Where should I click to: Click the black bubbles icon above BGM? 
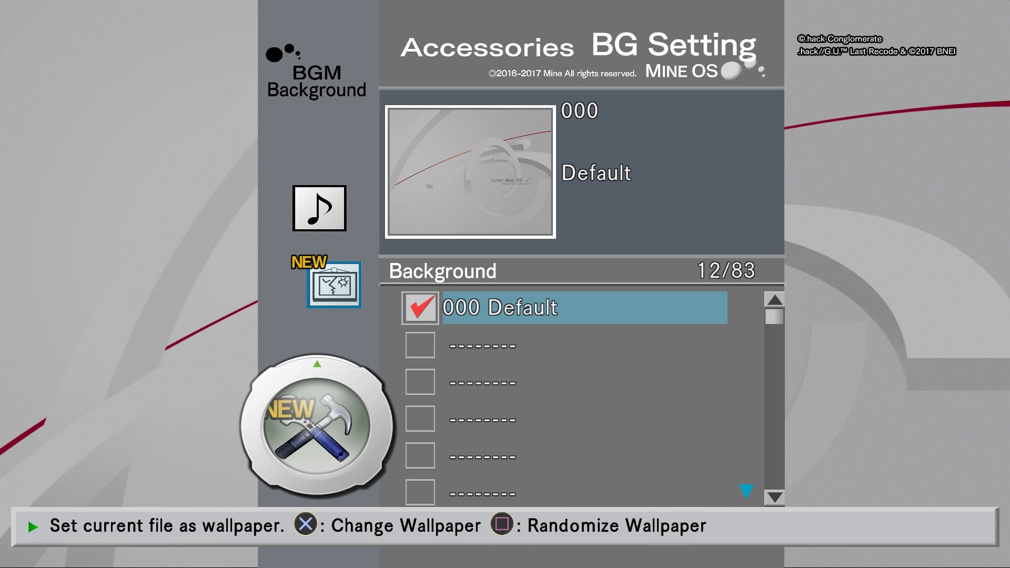(x=283, y=53)
